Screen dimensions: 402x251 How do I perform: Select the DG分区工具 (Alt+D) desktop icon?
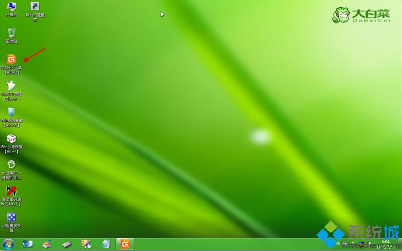tap(11, 64)
